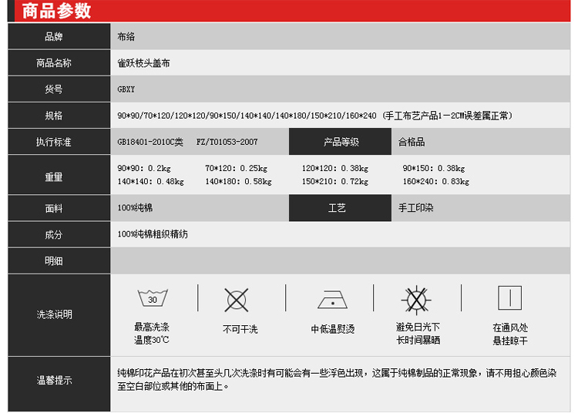
Task: Select craft value 手工印染
Action: click(x=415, y=208)
